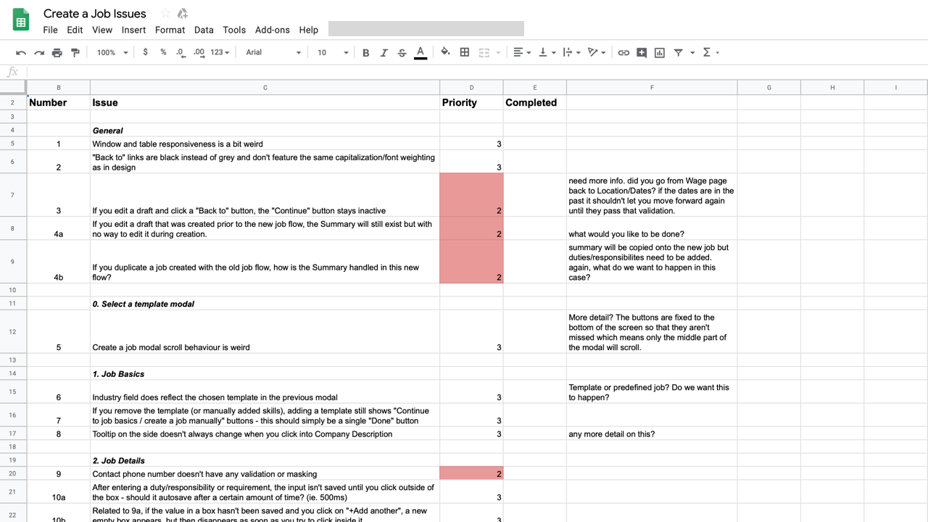Open the Add-ons menu
This screenshot has height=522, width=928.
tap(273, 30)
